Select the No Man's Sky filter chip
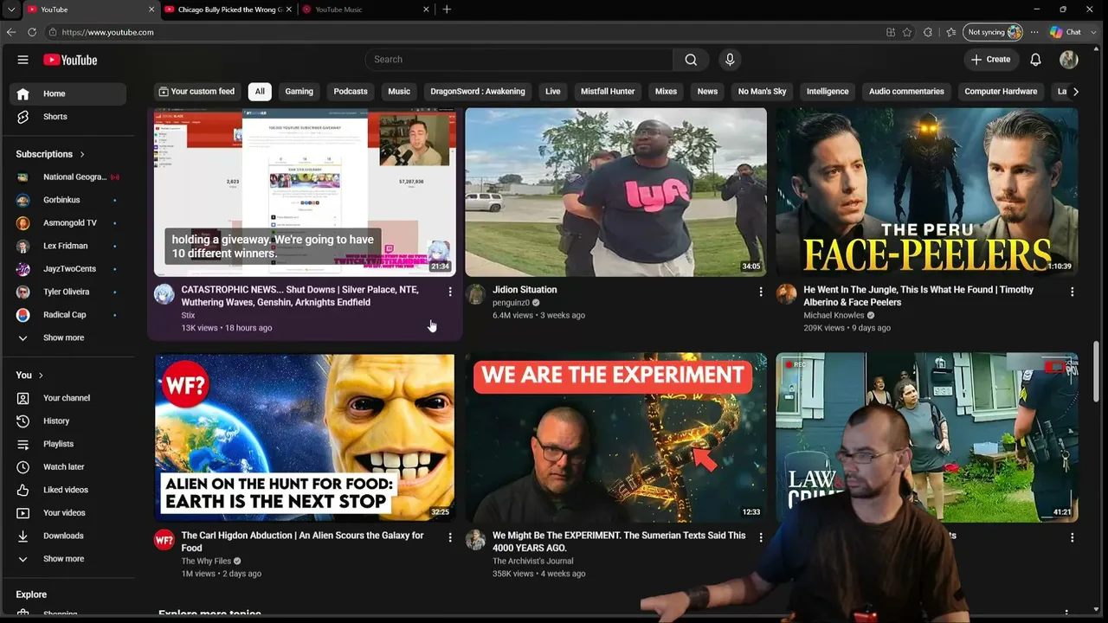1108x623 pixels. click(x=762, y=92)
